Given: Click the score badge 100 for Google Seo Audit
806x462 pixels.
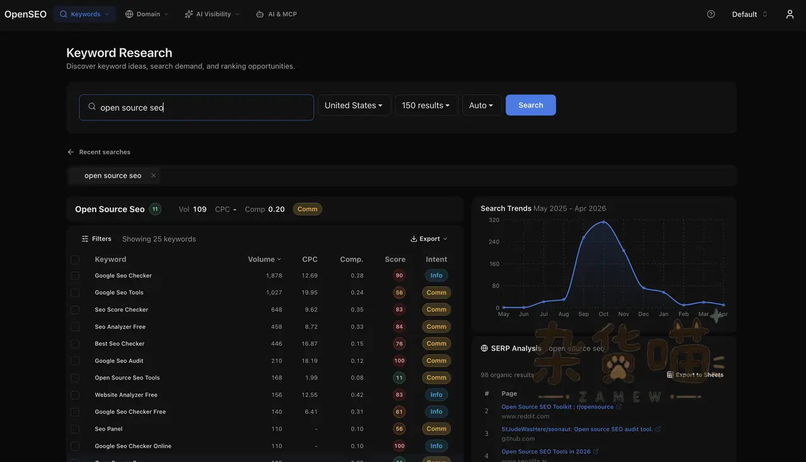Looking at the screenshot, I should [399, 361].
